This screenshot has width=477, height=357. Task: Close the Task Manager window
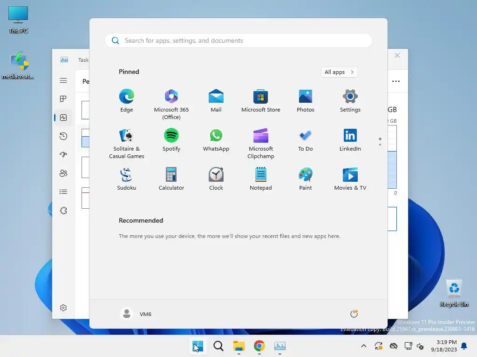[397, 55]
